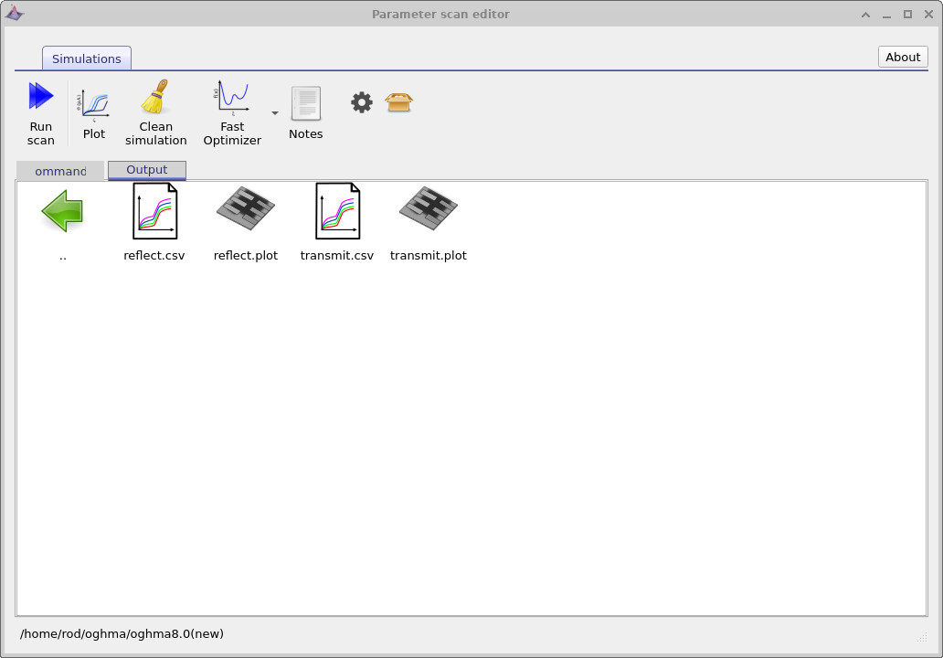
Task: Click the reflect.csv file icon
Action: pos(154,209)
